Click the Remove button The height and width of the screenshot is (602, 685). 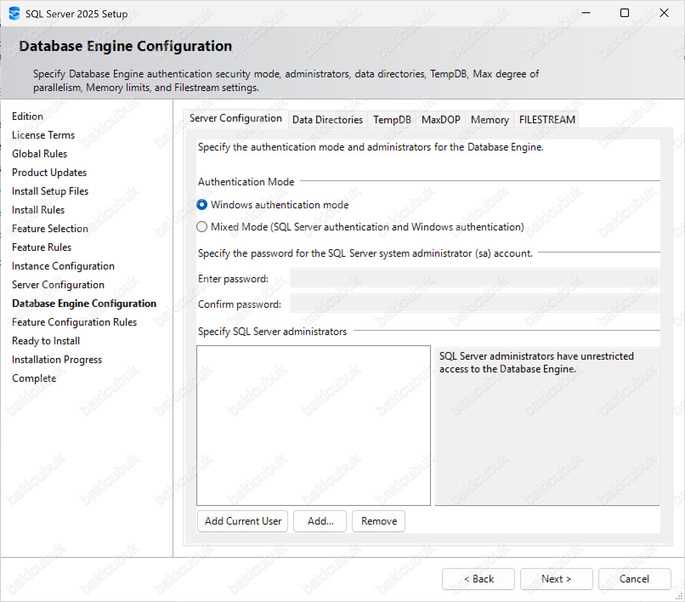point(379,521)
